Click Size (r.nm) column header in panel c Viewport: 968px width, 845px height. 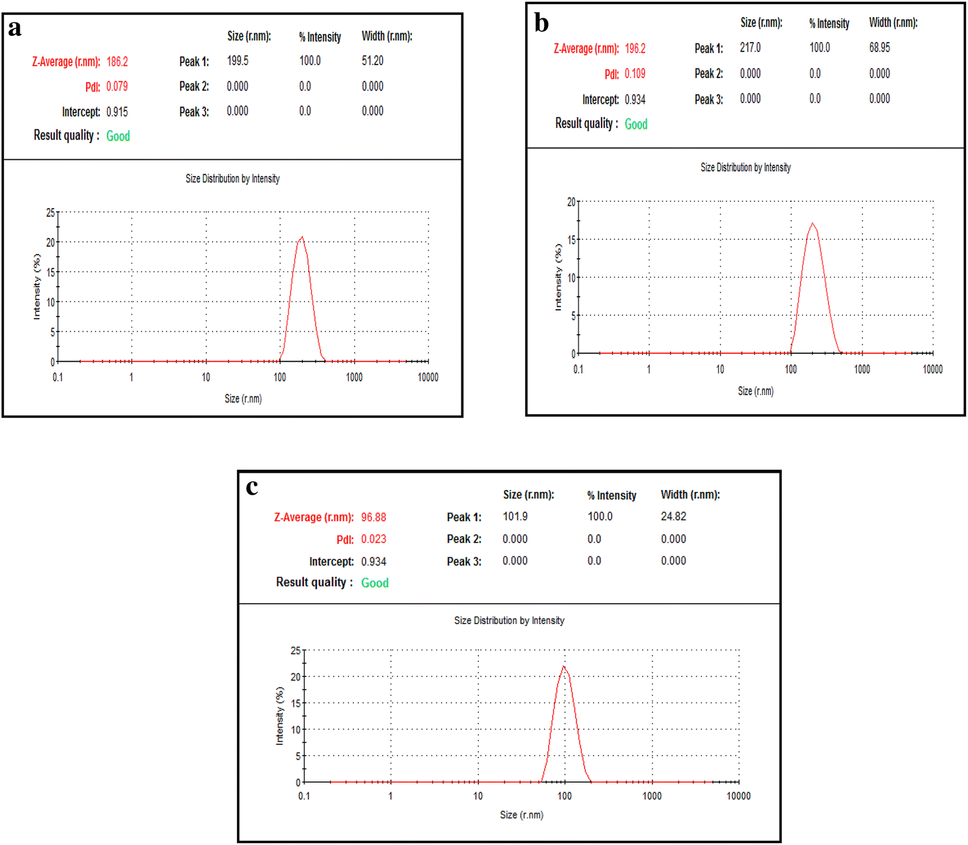528,495
